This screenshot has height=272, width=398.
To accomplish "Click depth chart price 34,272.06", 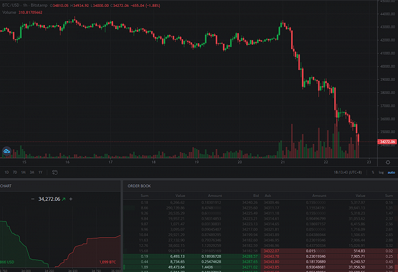I will tap(49, 199).
